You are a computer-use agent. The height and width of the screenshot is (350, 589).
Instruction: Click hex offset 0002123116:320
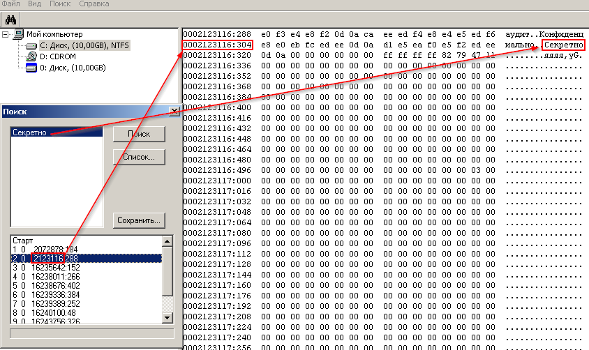click(x=217, y=56)
